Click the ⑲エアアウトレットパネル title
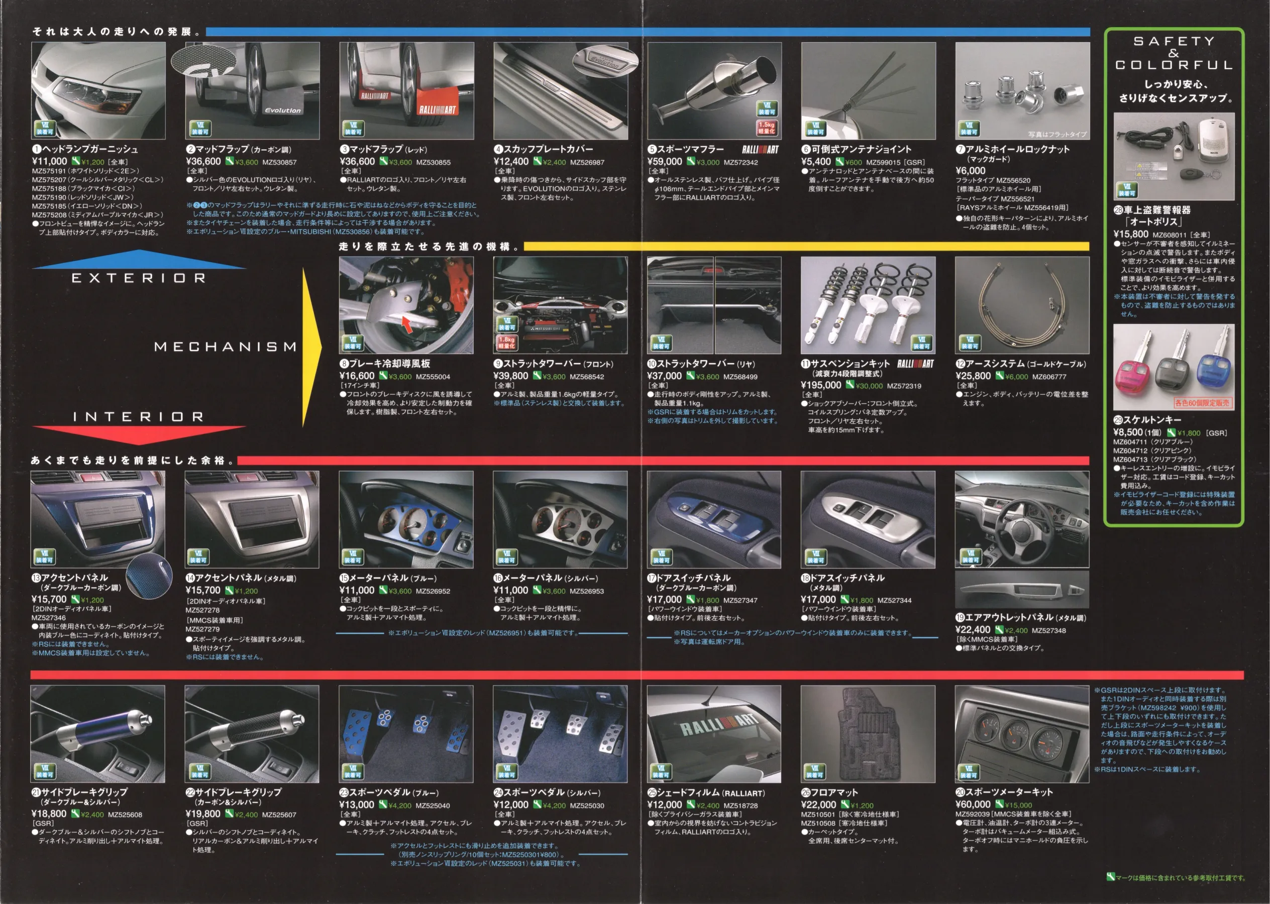1270x904 pixels. [1020, 617]
